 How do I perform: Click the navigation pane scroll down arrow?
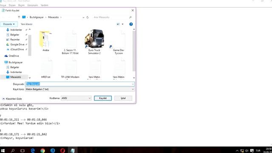pyautogui.click(x=30, y=78)
